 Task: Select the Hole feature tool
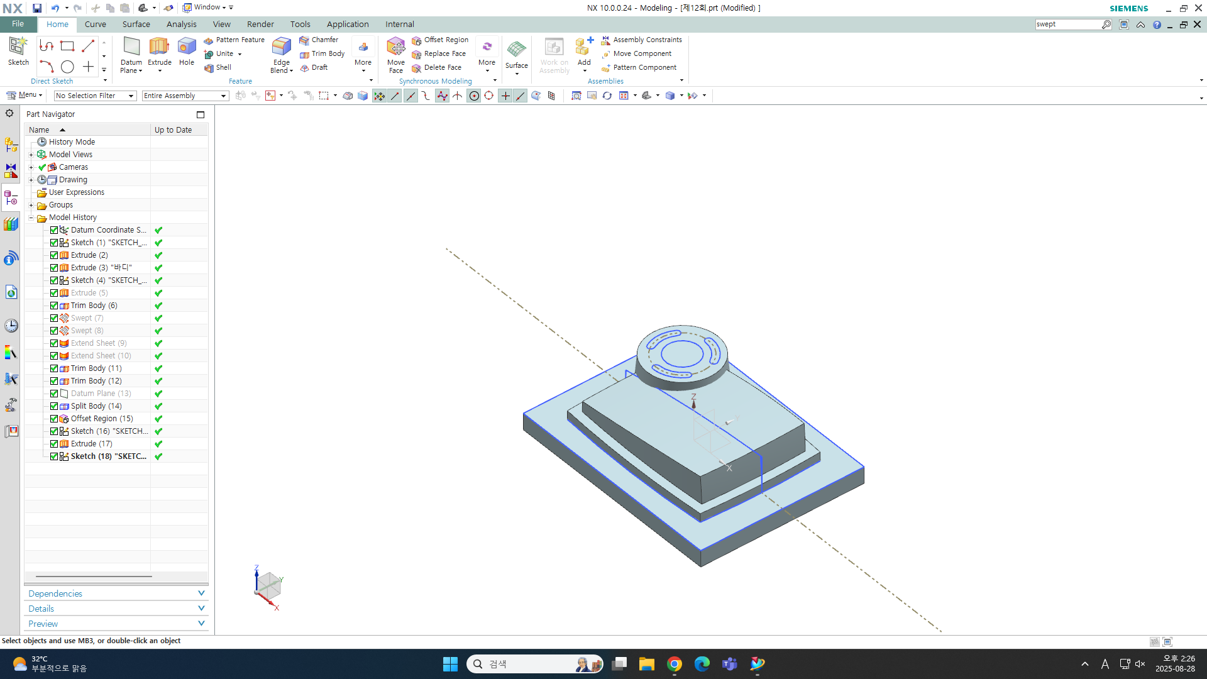[187, 48]
